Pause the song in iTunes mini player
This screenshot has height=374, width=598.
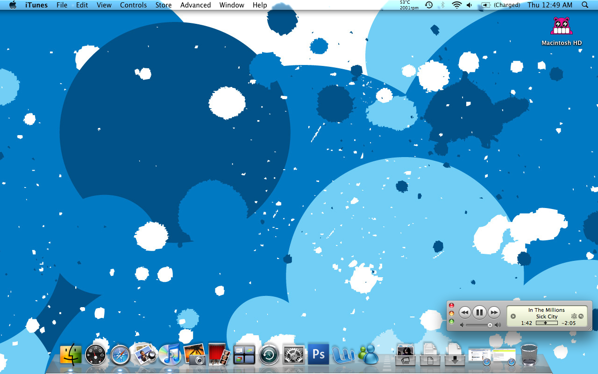click(479, 312)
